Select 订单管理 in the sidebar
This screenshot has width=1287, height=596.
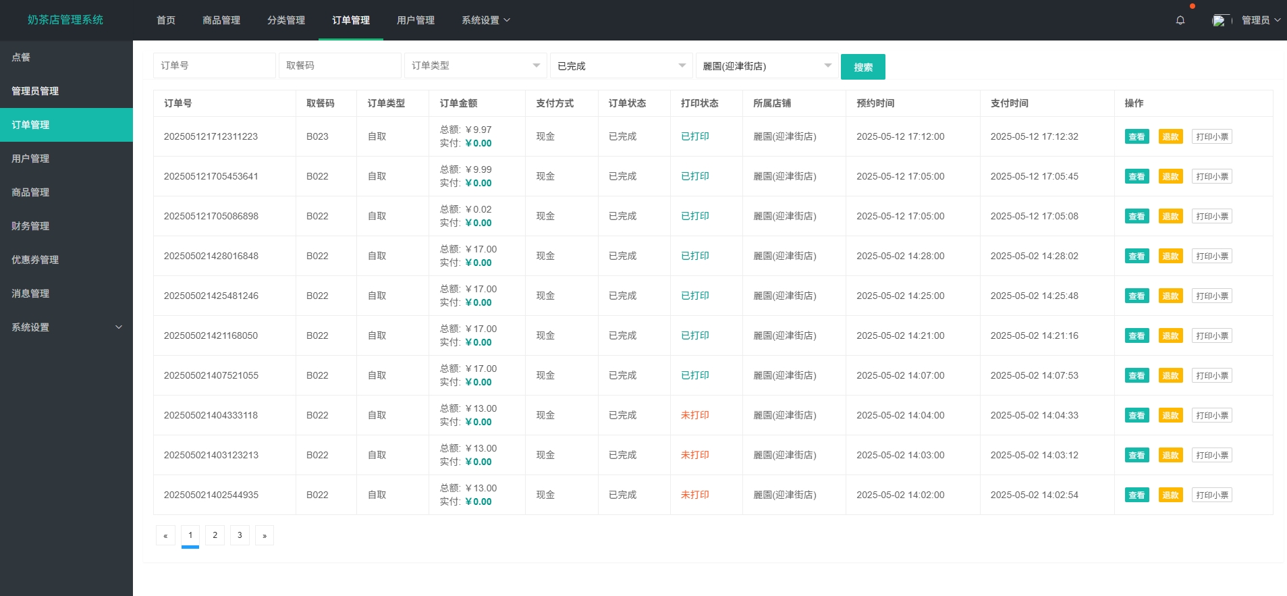(66, 125)
